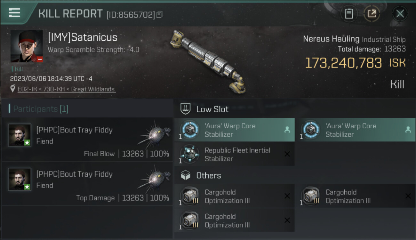Click the X on bottom Cargohold Optimization III
This screenshot has height=240, width=416.
[x=287, y=220]
